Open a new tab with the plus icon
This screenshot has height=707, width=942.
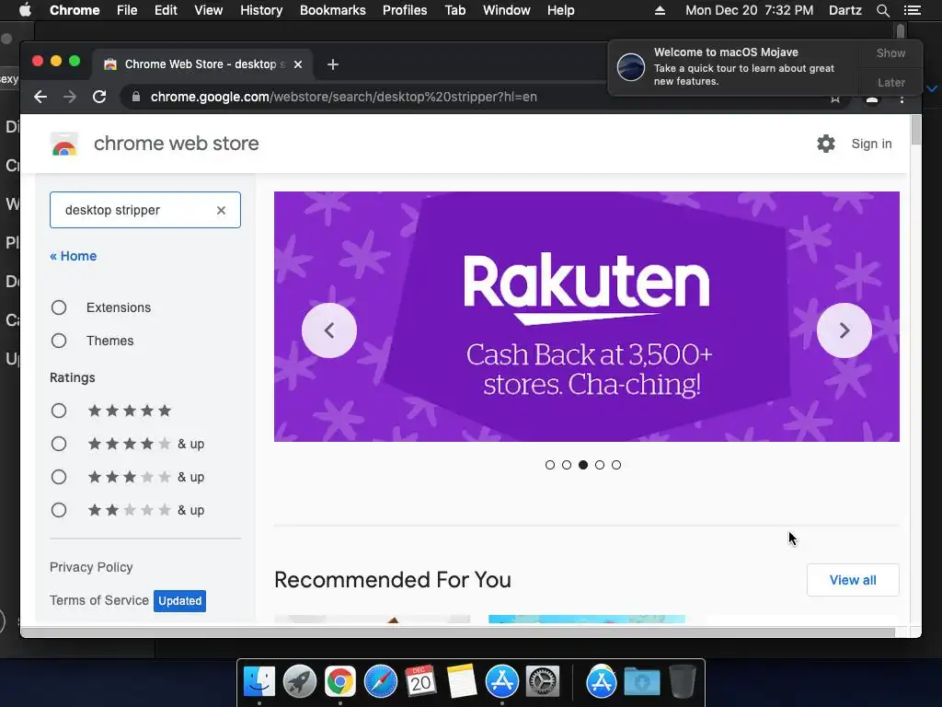pyautogui.click(x=333, y=64)
